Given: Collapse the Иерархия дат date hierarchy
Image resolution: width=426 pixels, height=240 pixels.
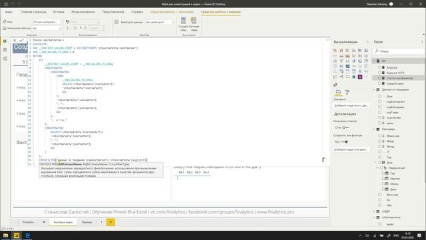Looking at the screenshot, I should [378, 168].
